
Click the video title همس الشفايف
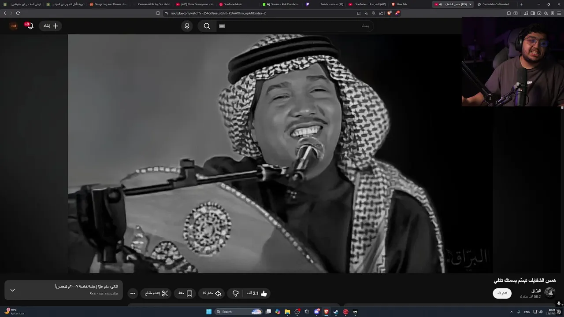(524, 280)
